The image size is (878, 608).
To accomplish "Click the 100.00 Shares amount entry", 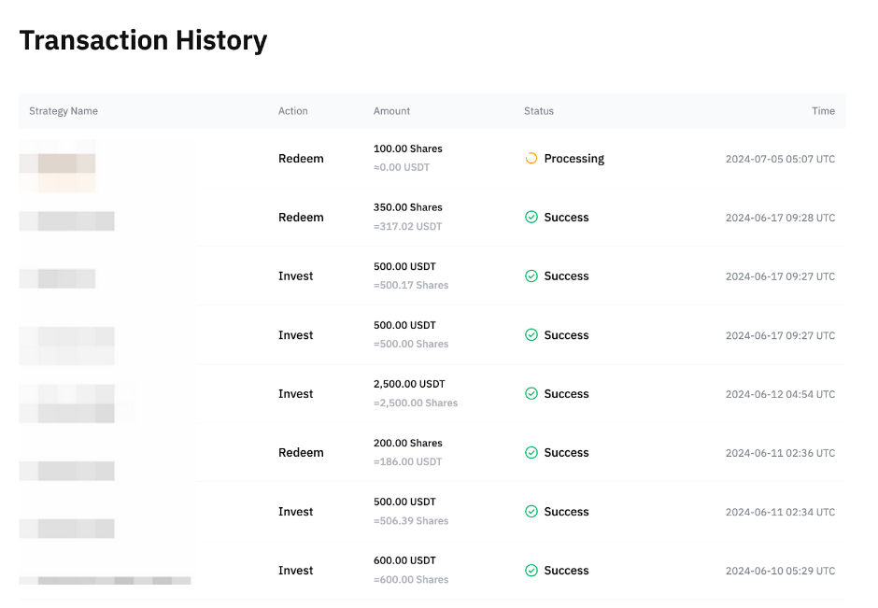I will 407,149.
